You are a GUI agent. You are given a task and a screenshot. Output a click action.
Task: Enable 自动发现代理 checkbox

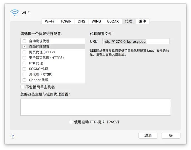(24, 41)
